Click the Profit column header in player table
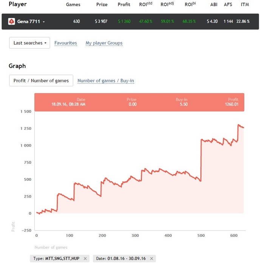 point(124,5)
